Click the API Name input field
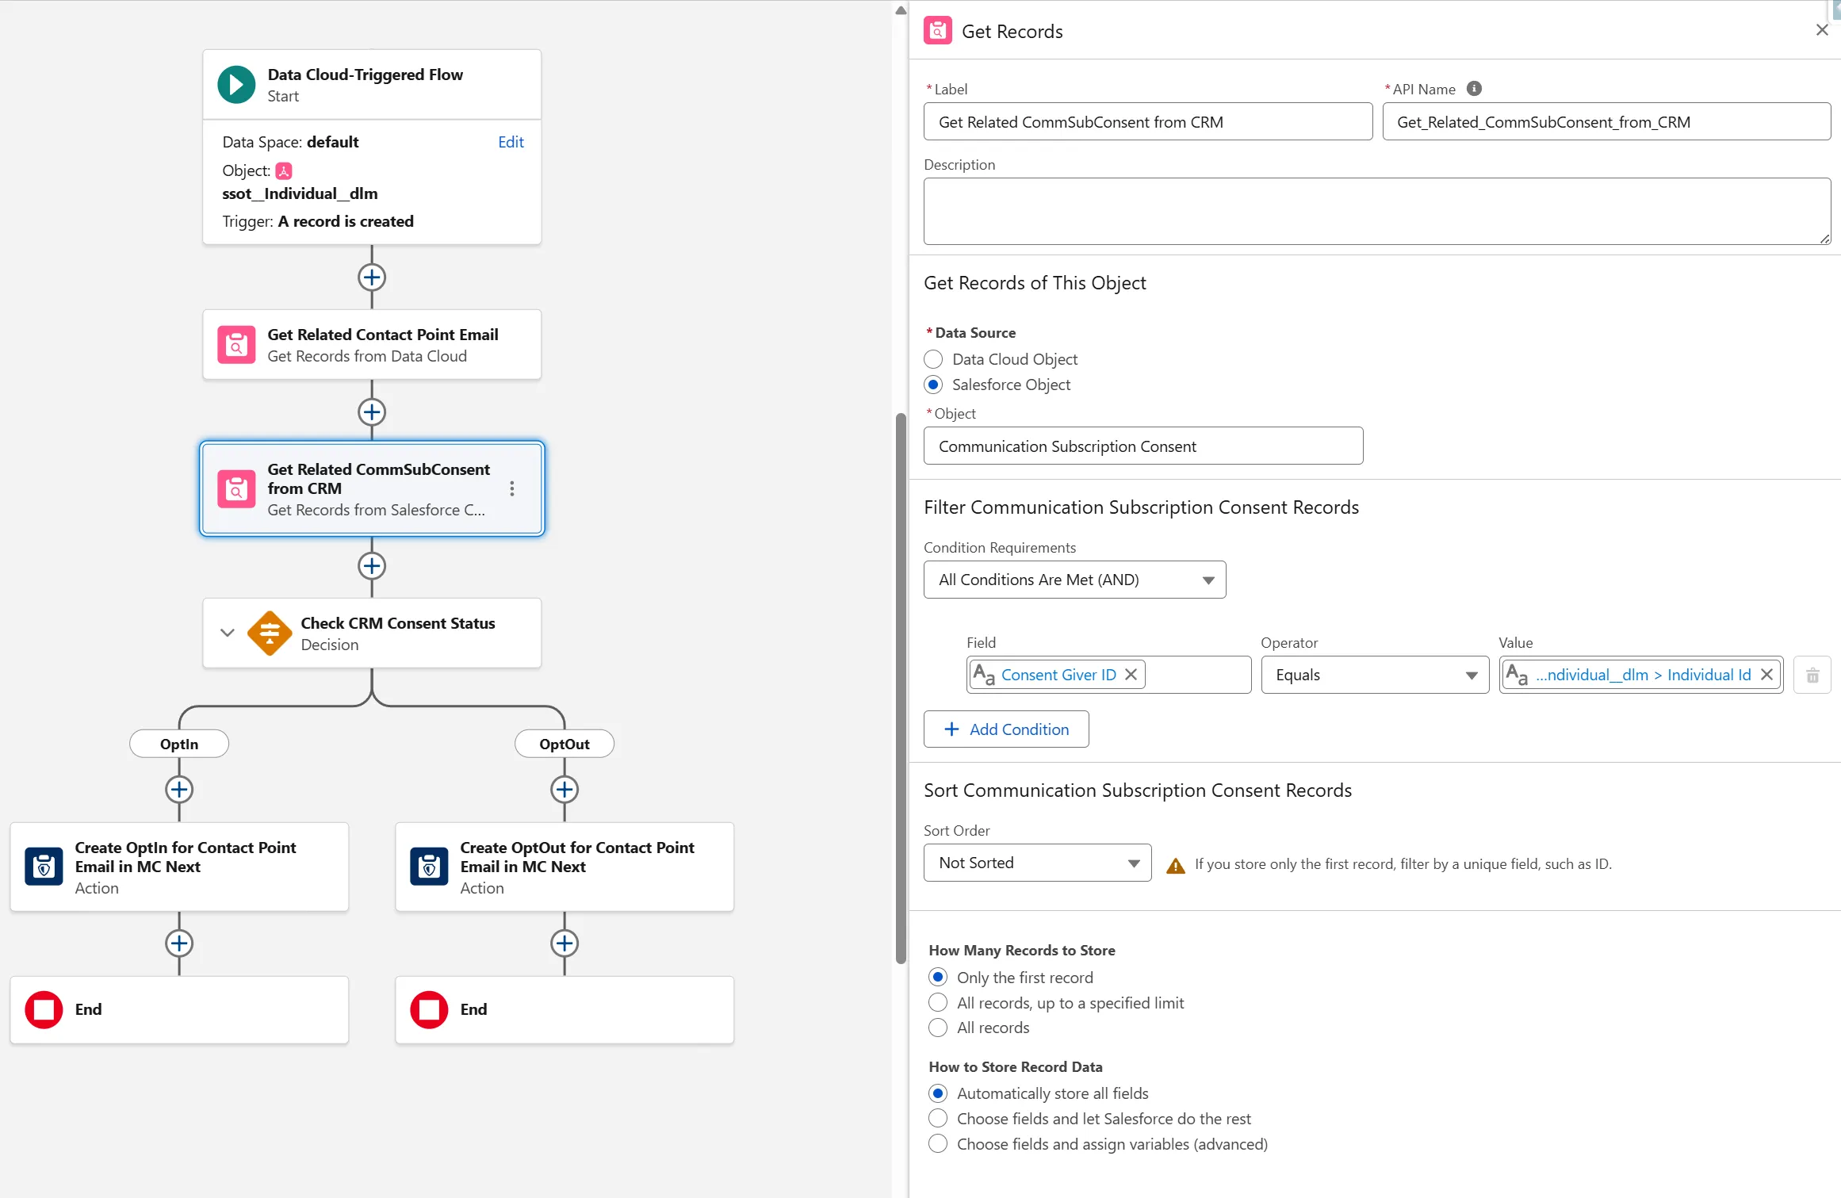1841x1198 pixels. (1606, 122)
